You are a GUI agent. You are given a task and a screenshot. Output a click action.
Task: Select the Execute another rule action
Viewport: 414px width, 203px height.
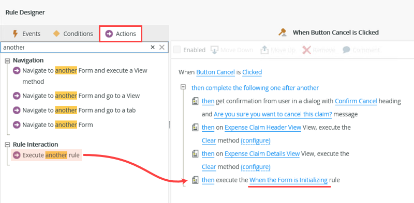[47, 155]
